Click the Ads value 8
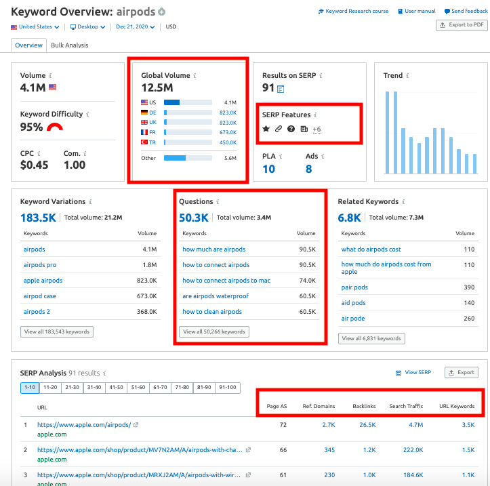The width and height of the screenshot is (490, 486). tap(309, 169)
